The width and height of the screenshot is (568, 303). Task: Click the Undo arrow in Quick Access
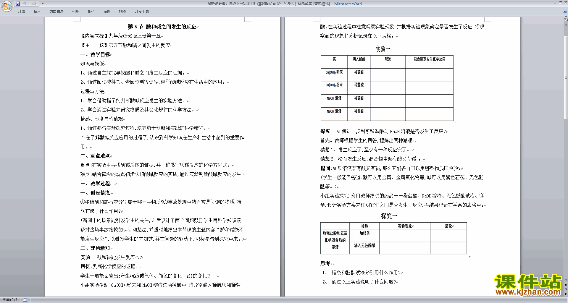[x=25, y=4]
